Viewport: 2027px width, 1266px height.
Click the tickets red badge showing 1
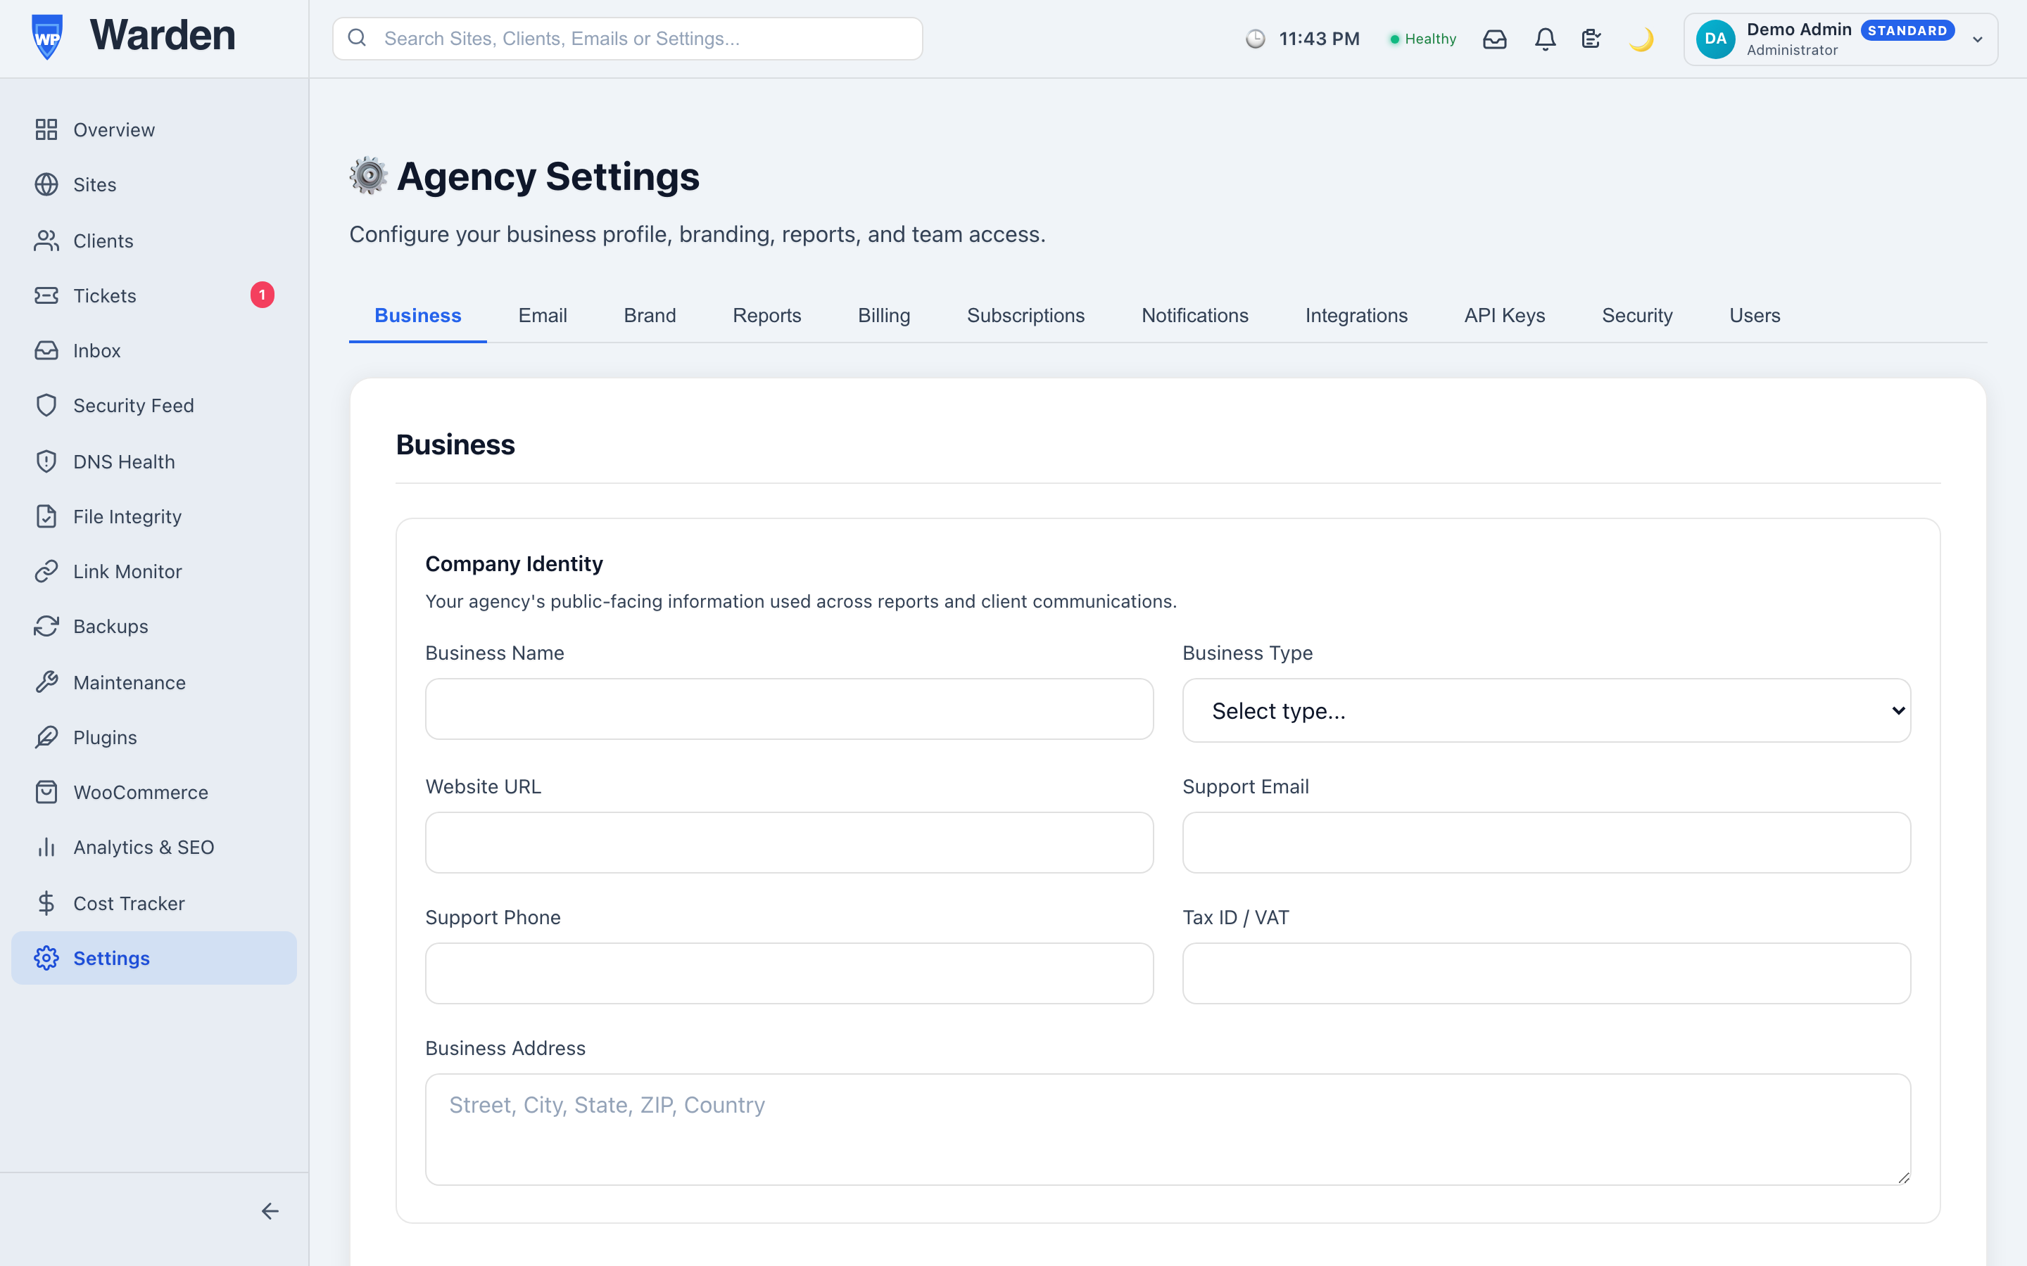262,295
